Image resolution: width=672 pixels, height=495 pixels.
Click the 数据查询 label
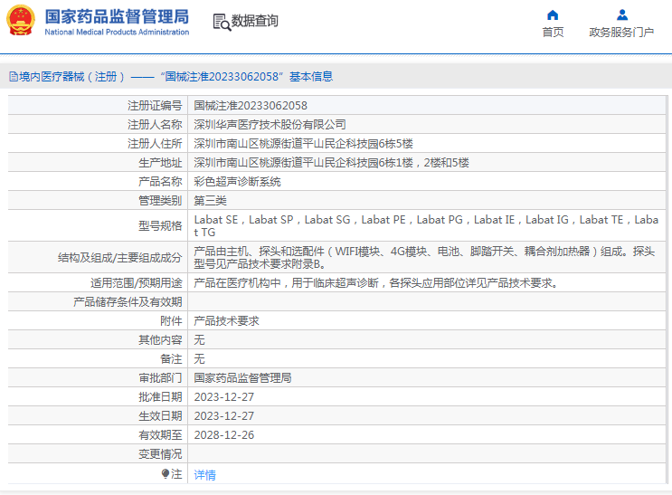(x=254, y=21)
